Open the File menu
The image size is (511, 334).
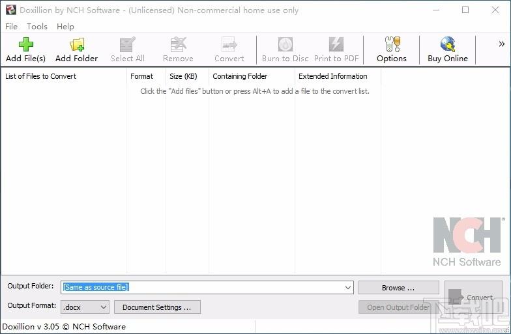pyautogui.click(x=12, y=26)
